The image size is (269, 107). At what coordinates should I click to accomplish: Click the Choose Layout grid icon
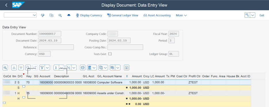(112, 68)
